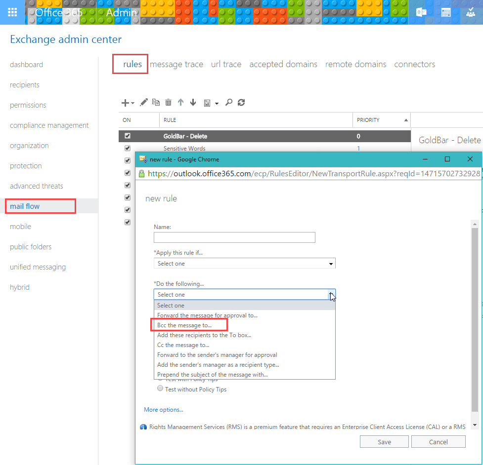The image size is (483, 465).
Task: Click the new rule window envelope icon
Action: point(143,159)
